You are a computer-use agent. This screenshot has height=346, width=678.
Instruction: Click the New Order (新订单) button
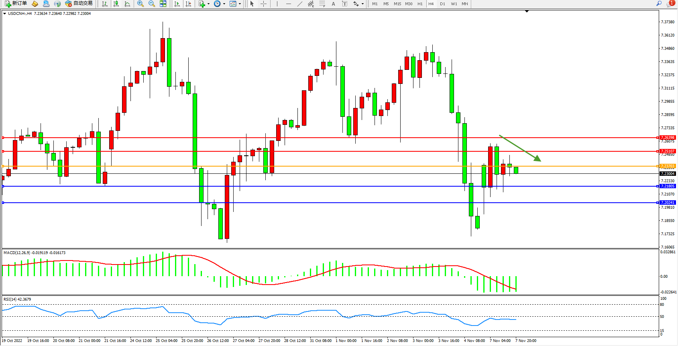point(16,4)
